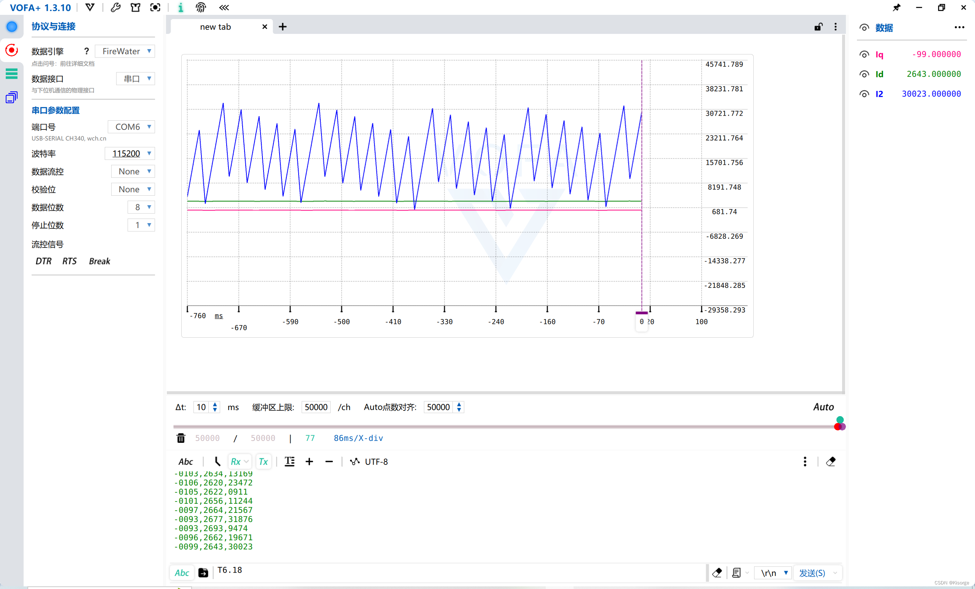This screenshot has height=589, width=975.
Task: Open the 115200 baud rate dropdown
Action: pos(131,153)
